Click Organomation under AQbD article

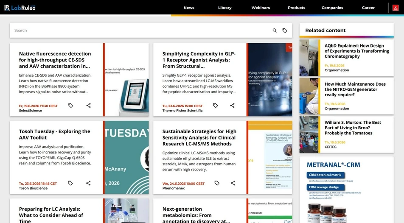pyautogui.click(x=337, y=70)
